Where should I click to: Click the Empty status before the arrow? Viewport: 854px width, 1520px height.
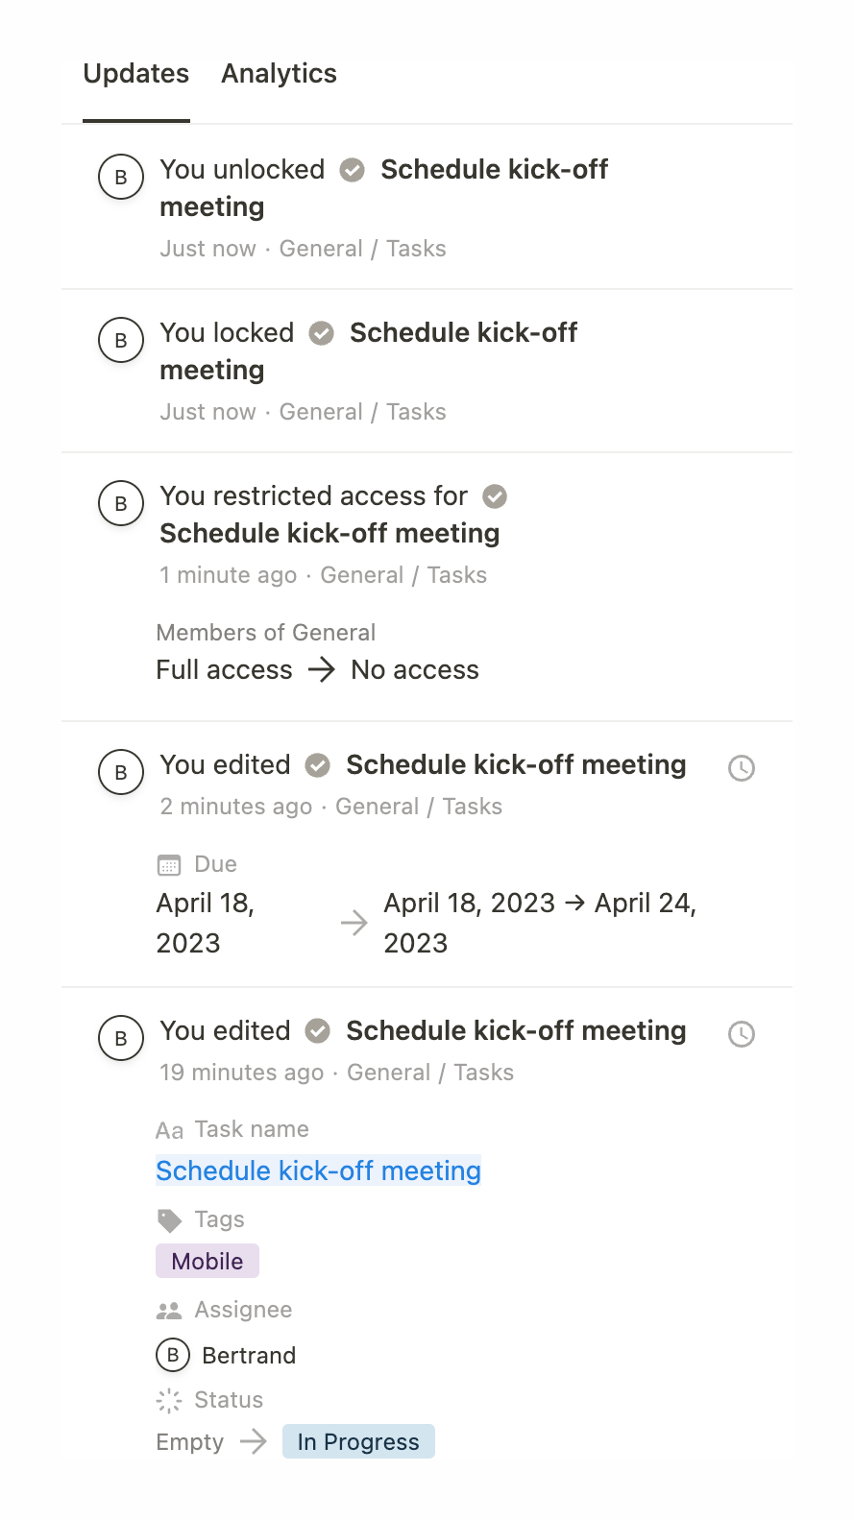[x=189, y=1441]
